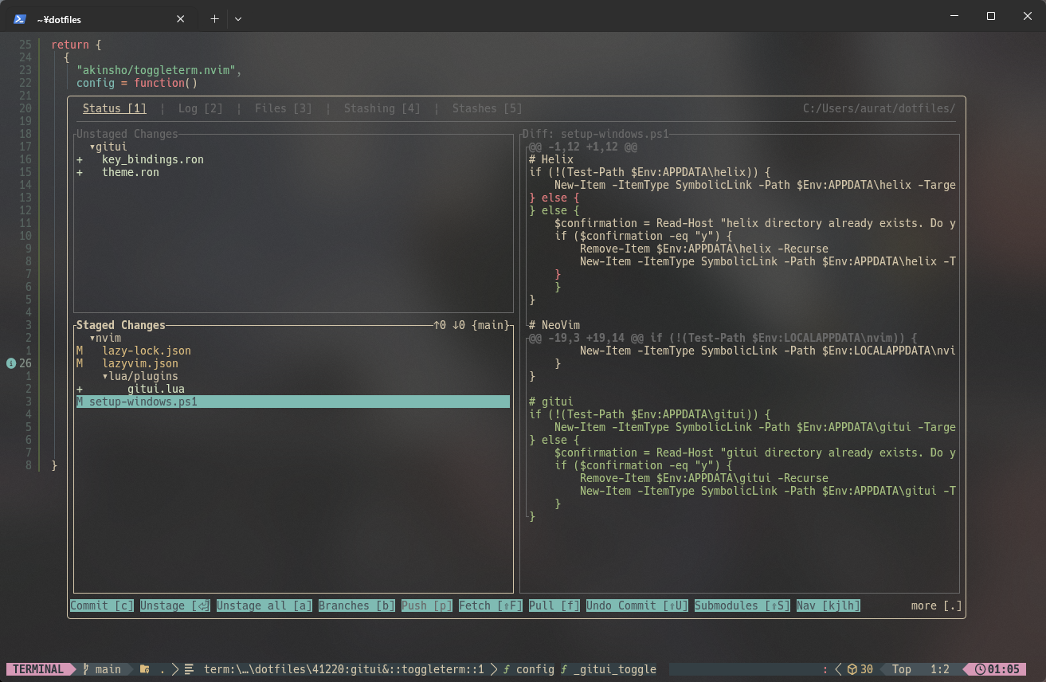Viewport: 1046px width, 682px height.
Task: Click Undo Commit [⇧U] command
Action: 637,606
